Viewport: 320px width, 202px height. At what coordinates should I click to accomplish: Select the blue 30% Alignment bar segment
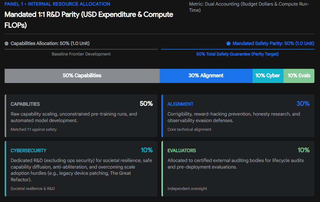(x=206, y=76)
